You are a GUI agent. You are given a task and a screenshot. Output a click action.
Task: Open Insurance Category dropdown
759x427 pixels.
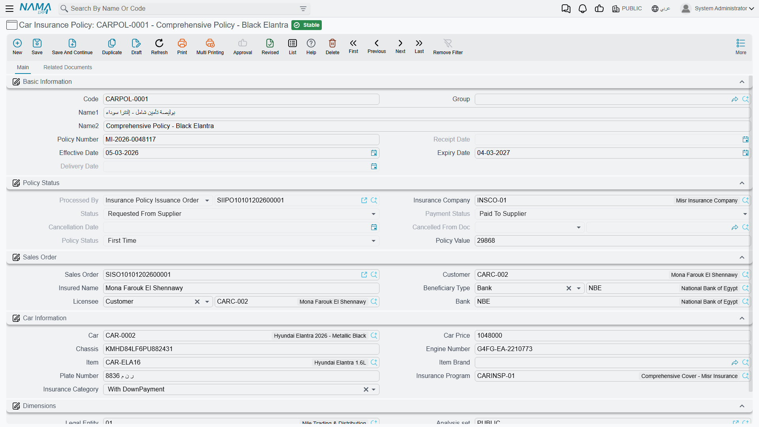pyautogui.click(x=374, y=389)
